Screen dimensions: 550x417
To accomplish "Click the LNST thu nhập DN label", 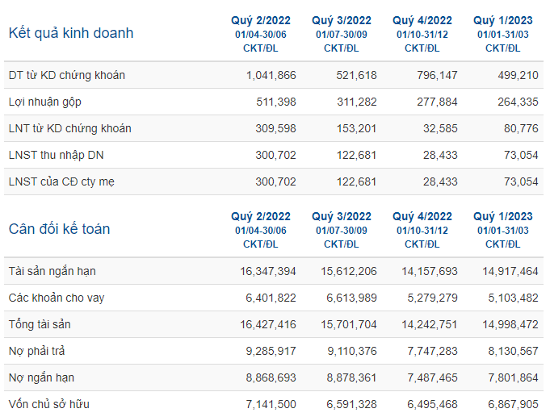I will coord(56,155).
